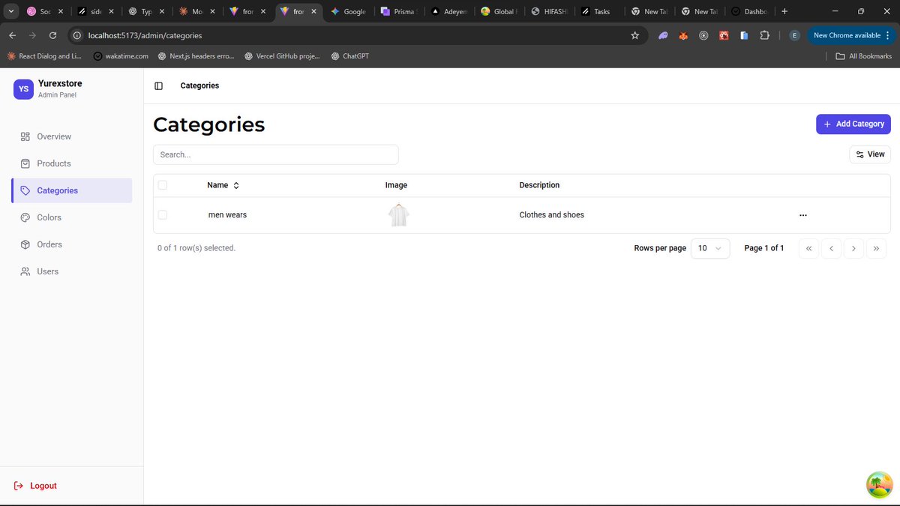Select the Products shopping bag icon
The image size is (900, 506).
pyautogui.click(x=24, y=163)
